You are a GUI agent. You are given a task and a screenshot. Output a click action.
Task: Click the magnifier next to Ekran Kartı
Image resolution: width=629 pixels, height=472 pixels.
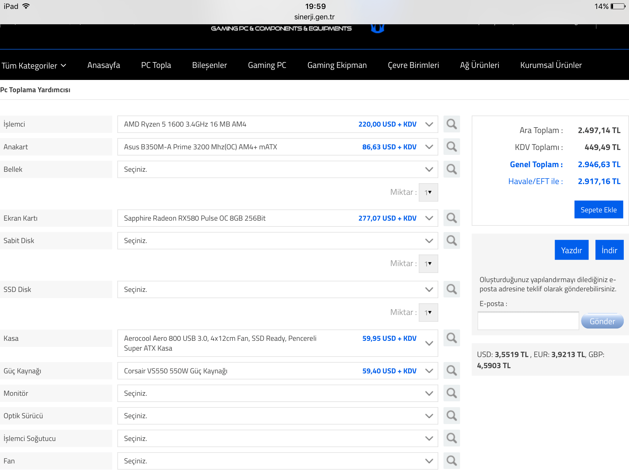click(x=451, y=218)
